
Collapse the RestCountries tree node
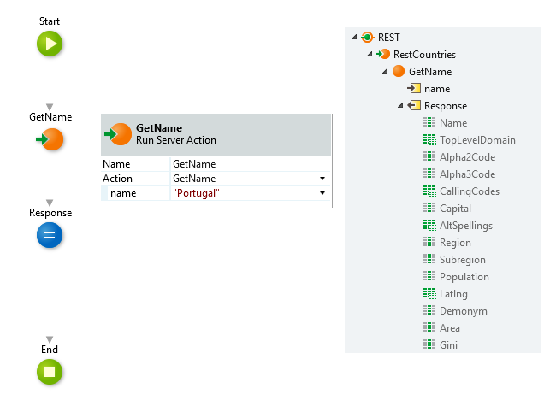[x=370, y=54]
